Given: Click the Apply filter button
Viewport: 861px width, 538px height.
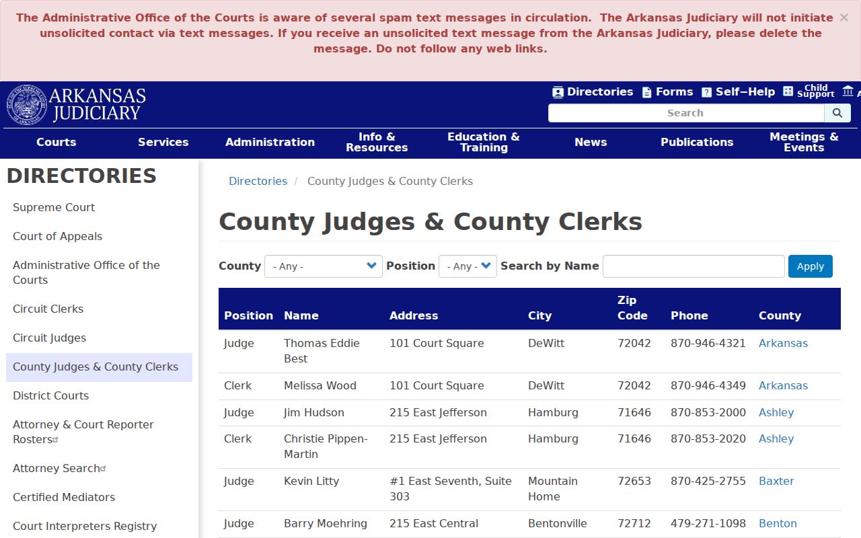Looking at the screenshot, I should 811,266.
